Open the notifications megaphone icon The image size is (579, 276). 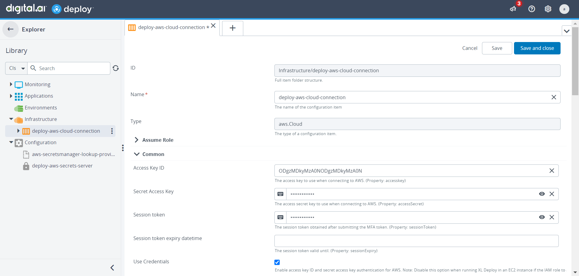[513, 9]
